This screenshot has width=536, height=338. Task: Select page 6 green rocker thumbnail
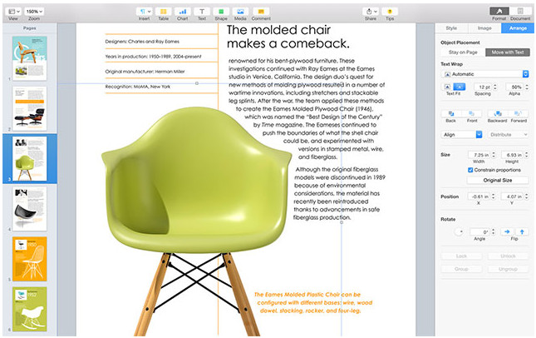[x=30, y=309]
